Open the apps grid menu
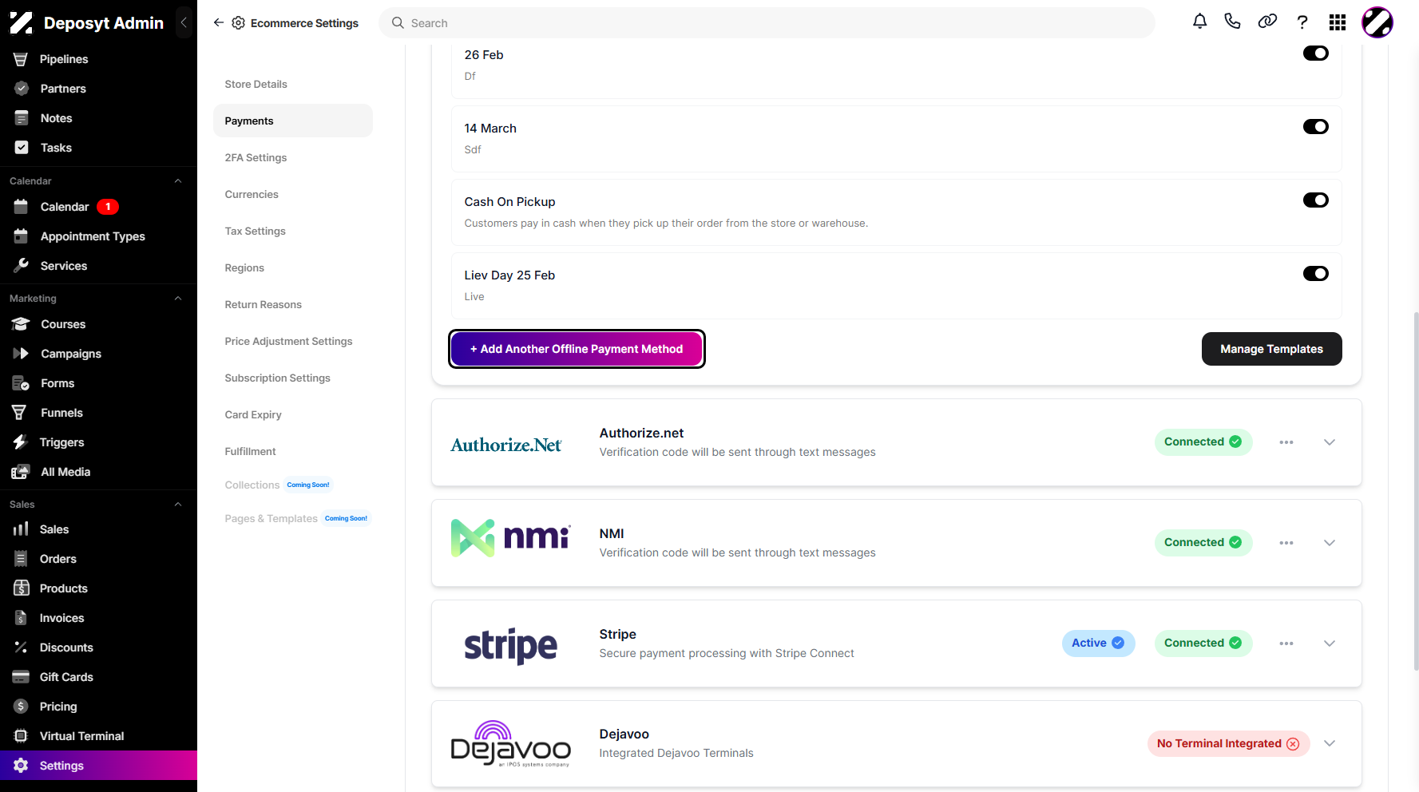 tap(1338, 22)
